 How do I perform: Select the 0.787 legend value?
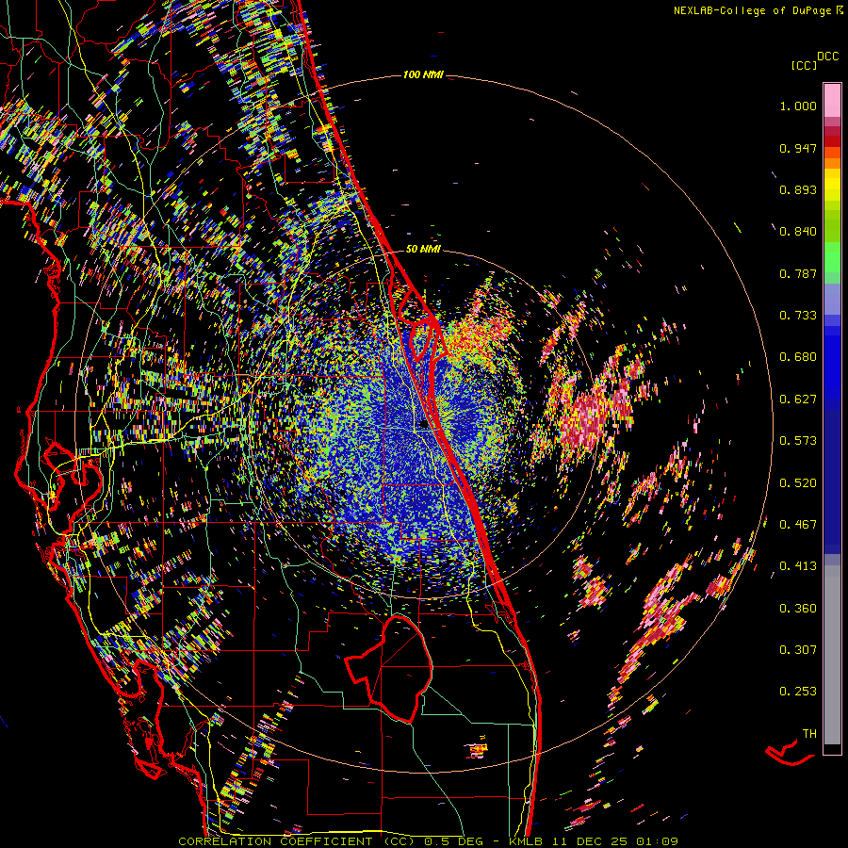pos(798,273)
